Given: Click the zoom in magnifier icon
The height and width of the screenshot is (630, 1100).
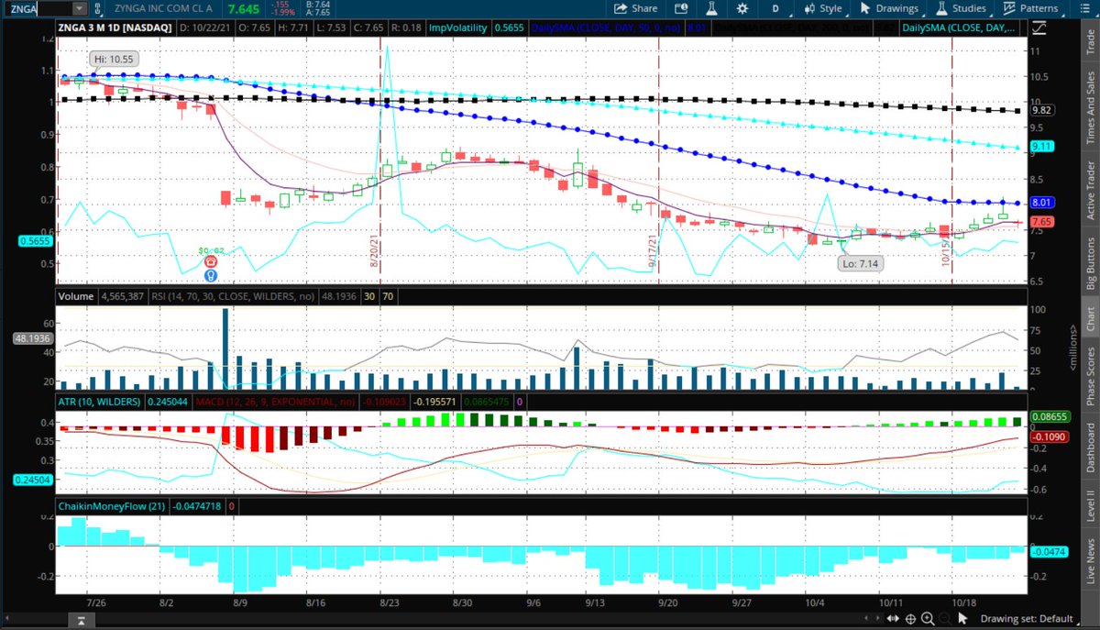Looking at the screenshot, I should coord(928,618).
